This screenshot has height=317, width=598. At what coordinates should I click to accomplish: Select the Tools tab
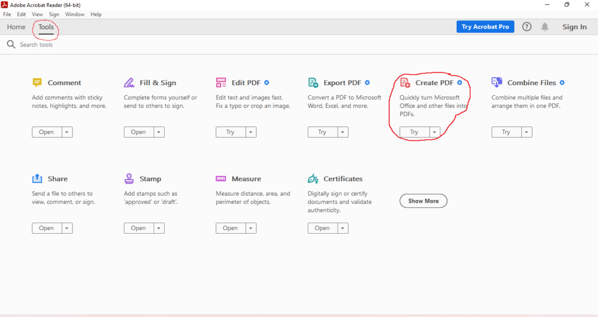(46, 27)
